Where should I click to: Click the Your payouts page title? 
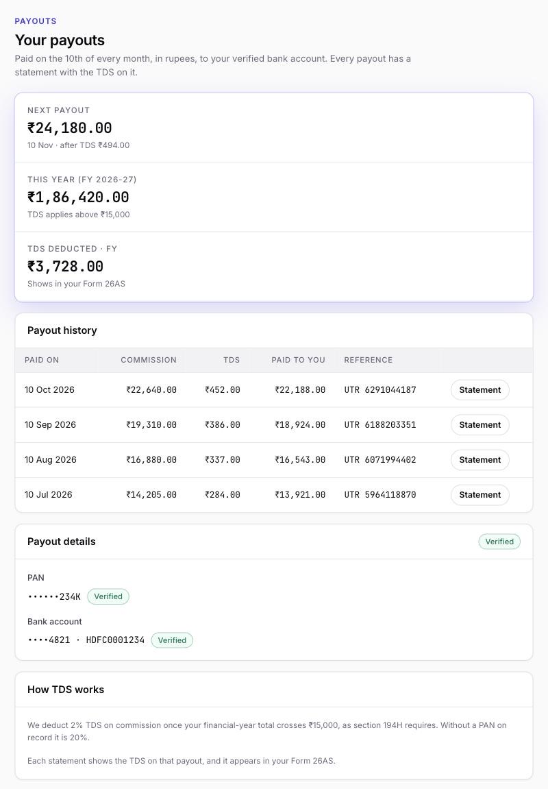point(60,40)
